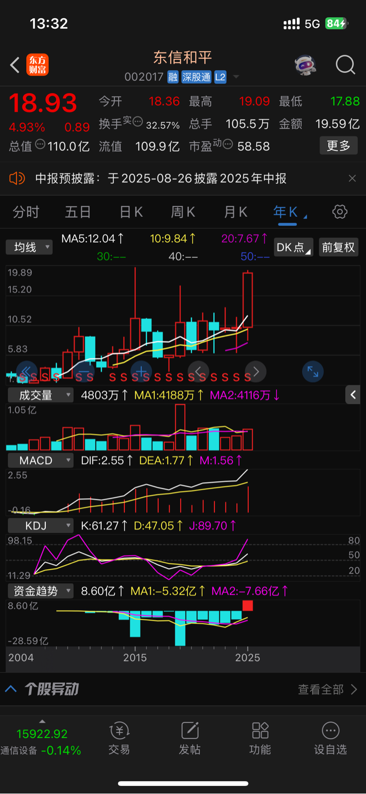Open the robot assistant avatar
The width and height of the screenshot is (366, 794).
[x=305, y=64]
